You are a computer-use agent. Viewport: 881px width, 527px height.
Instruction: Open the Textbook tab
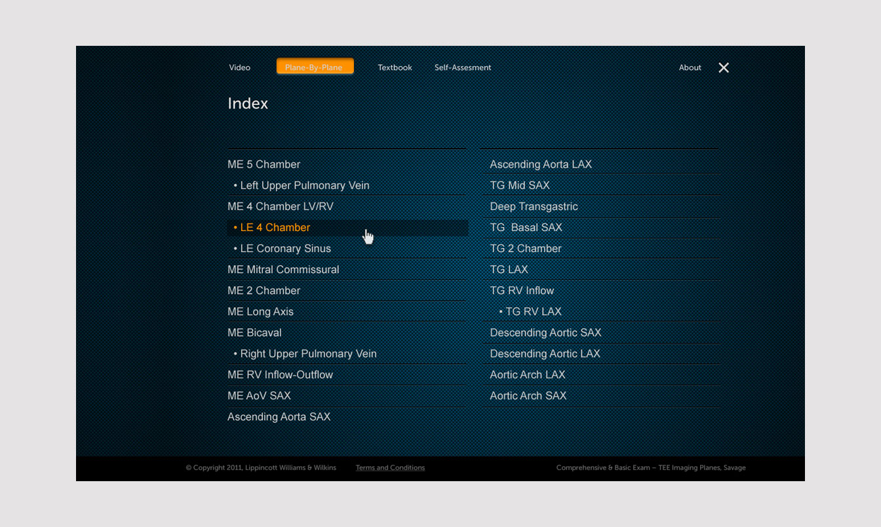[x=395, y=67]
